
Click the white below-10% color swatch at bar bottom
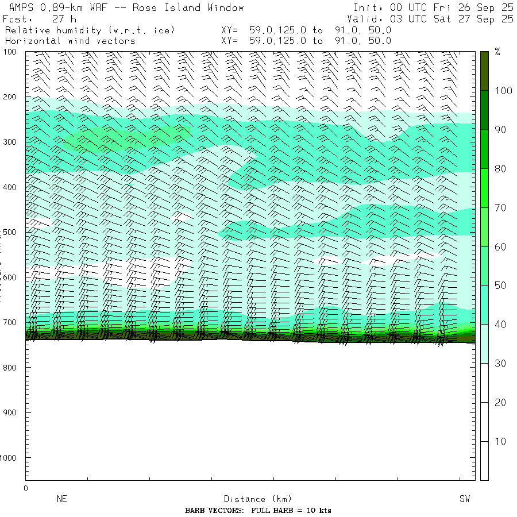pyautogui.click(x=484, y=461)
